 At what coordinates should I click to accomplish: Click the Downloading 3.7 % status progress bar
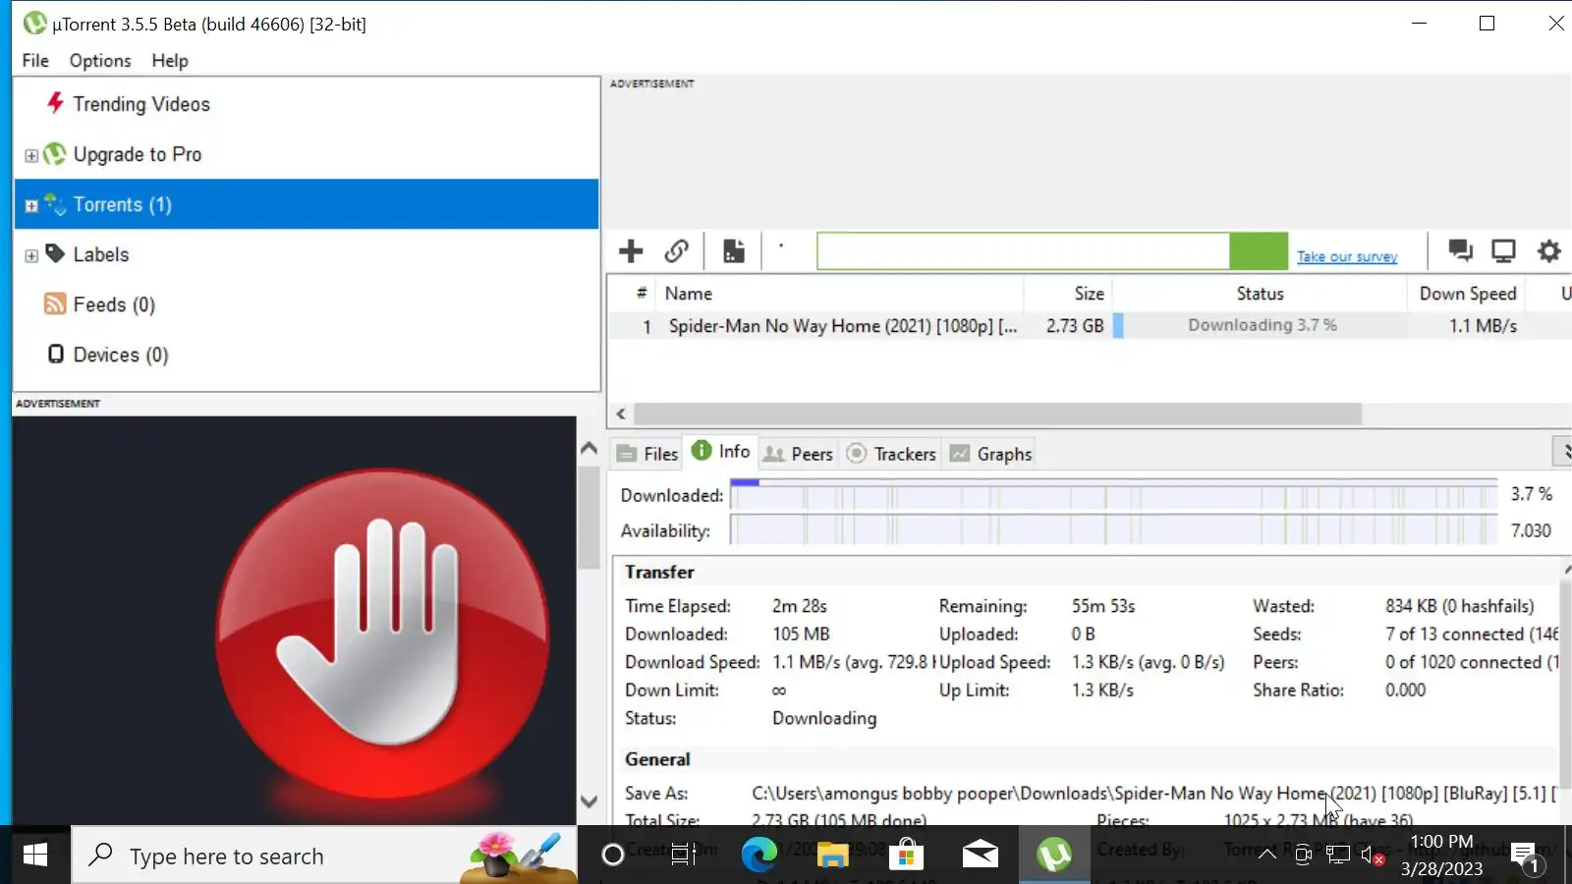pos(1260,325)
